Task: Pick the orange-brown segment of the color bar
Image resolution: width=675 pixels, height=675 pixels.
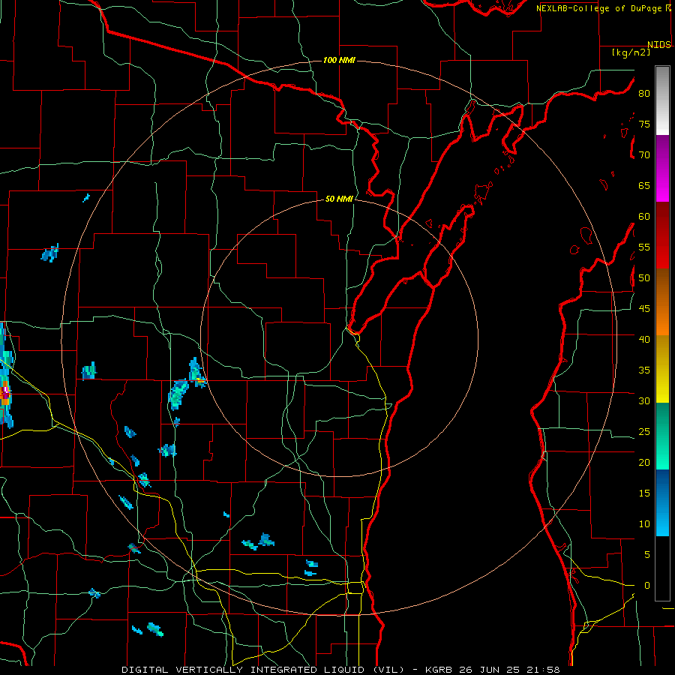Action: pyautogui.click(x=662, y=302)
